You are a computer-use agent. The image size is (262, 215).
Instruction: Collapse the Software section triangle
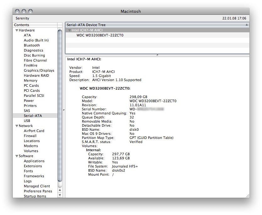16,156
